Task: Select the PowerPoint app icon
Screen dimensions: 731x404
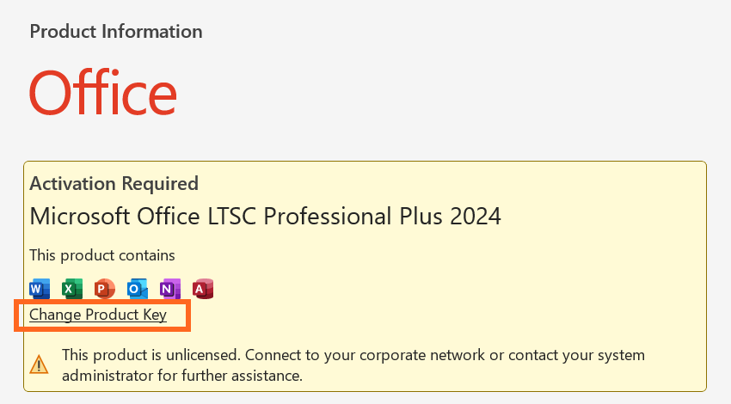Action: click(104, 289)
